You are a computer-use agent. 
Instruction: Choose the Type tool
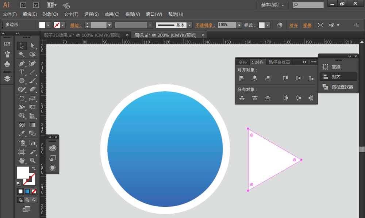tap(22, 72)
